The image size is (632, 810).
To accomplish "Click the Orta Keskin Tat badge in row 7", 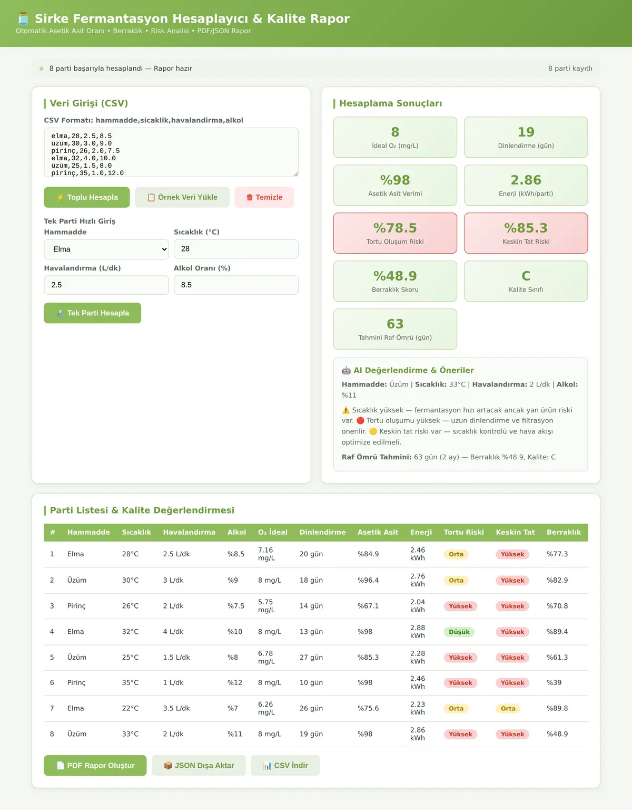I will 508,708.
